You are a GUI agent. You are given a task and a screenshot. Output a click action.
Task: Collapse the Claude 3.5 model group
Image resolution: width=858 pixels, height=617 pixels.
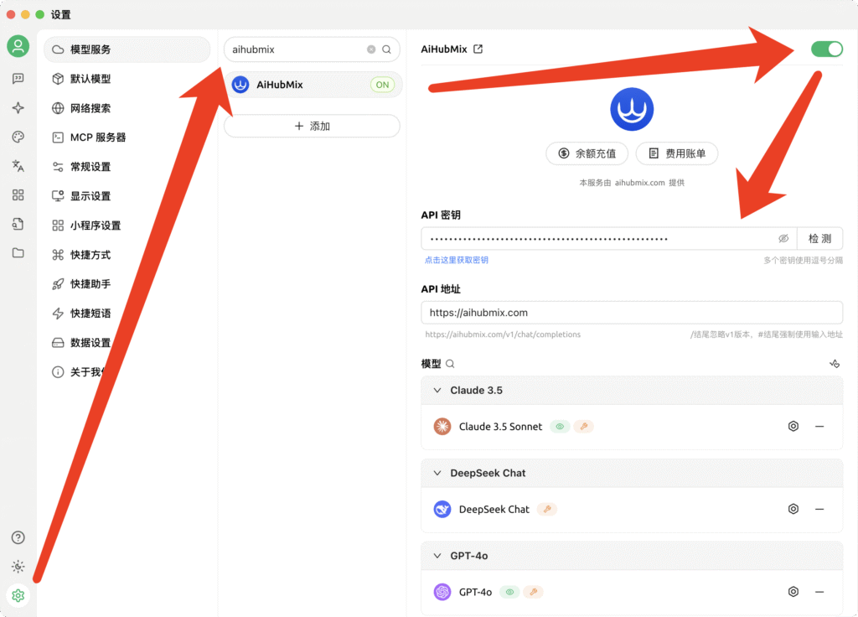point(437,391)
